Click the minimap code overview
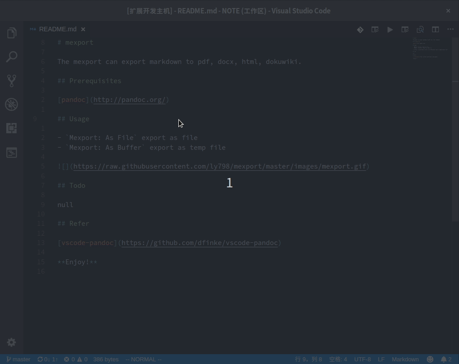Image resolution: width=459 pixels, height=364 pixels. click(430, 48)
